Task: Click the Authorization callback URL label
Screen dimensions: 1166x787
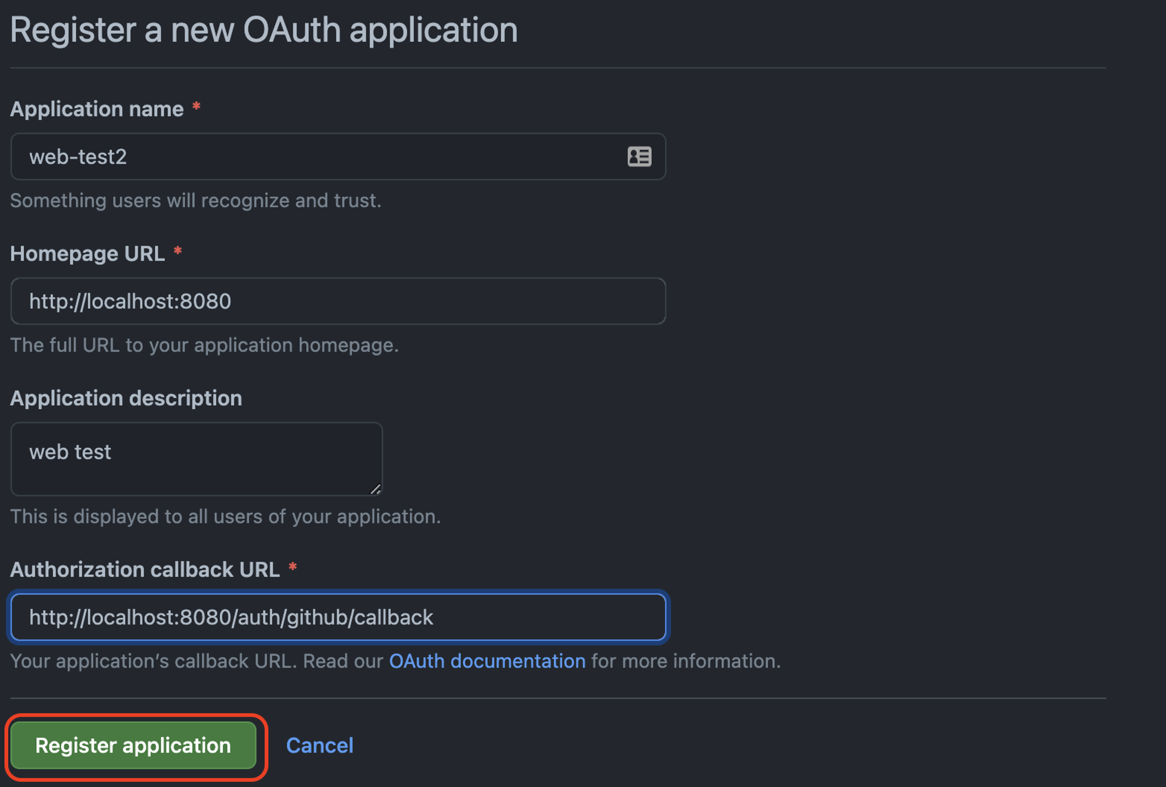Action: (145, 570)
